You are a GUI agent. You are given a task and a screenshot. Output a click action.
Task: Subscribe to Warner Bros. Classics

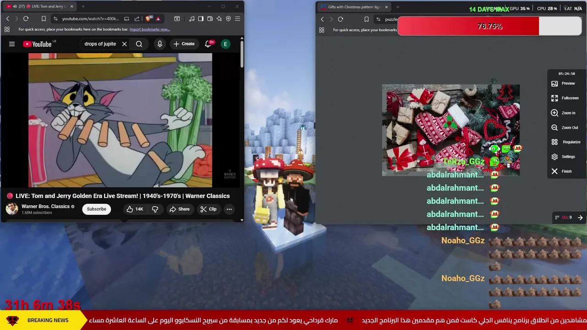tap(97, 209)
